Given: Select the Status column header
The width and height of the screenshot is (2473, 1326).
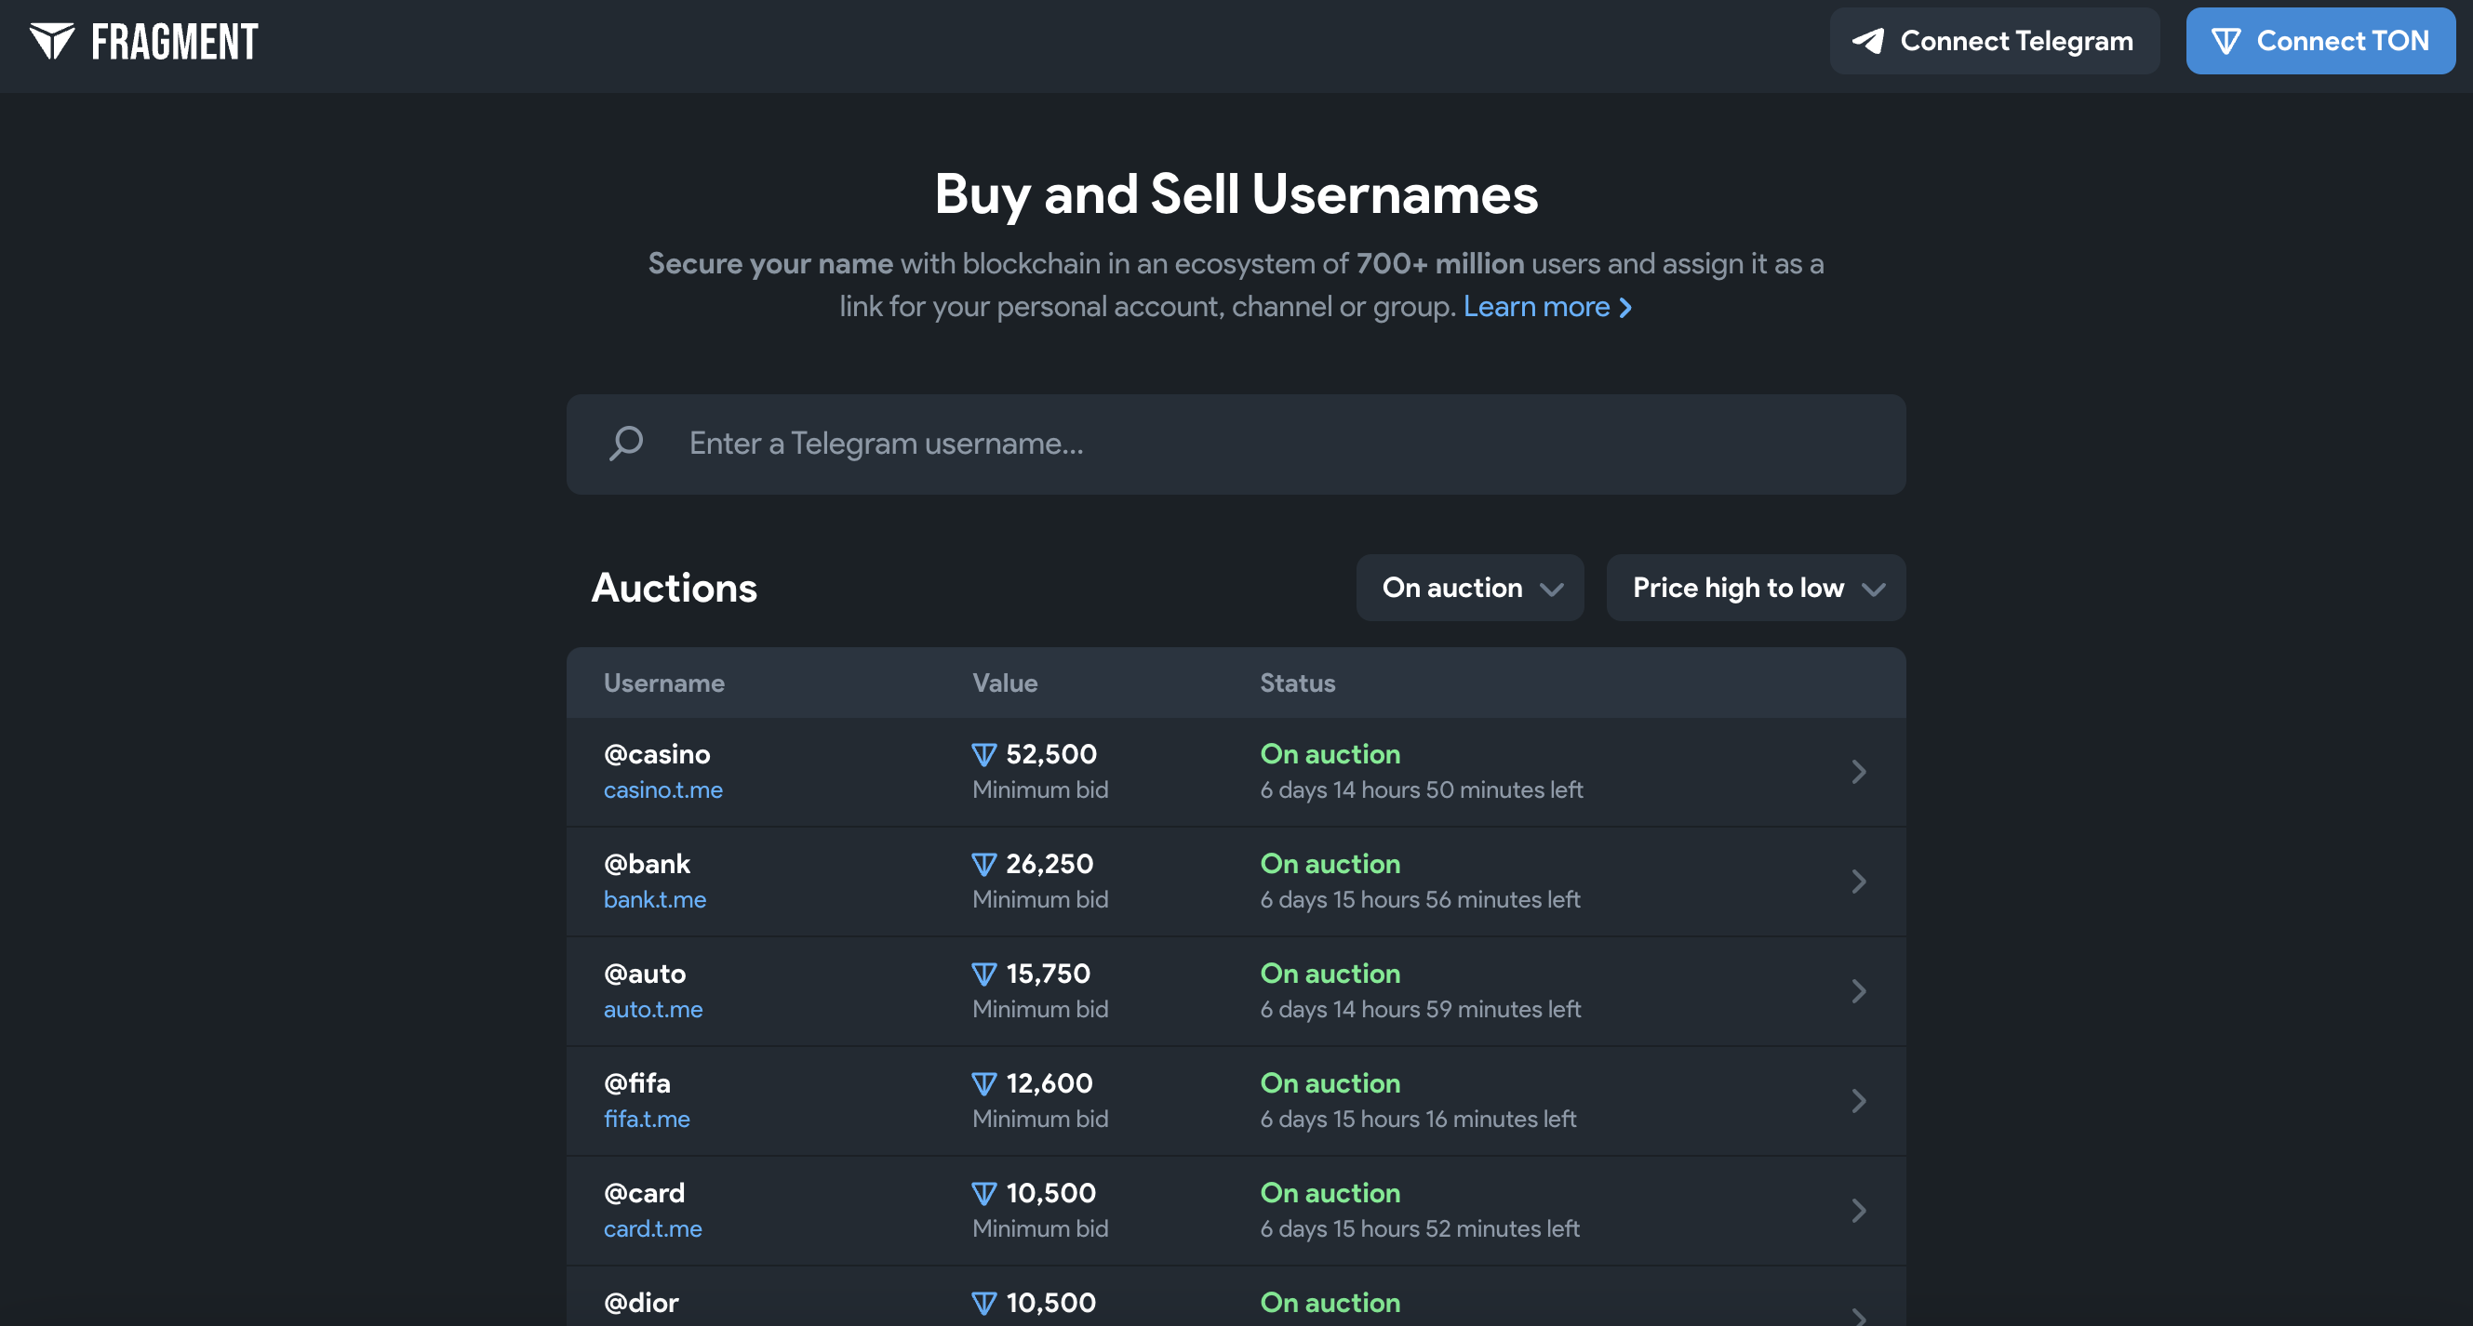Looking at the screenshot, I should point(1297,683).
